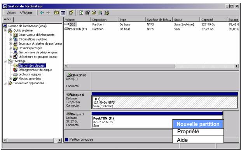Image resolution: width=241 pixels, height=150 pixels.
Task: Open the Affichage menu
Action: pos(26,12)
